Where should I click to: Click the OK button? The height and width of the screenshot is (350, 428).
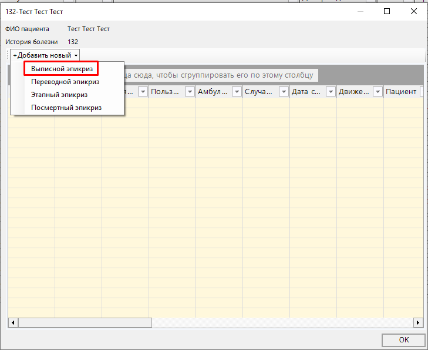(x=403, y=340)
